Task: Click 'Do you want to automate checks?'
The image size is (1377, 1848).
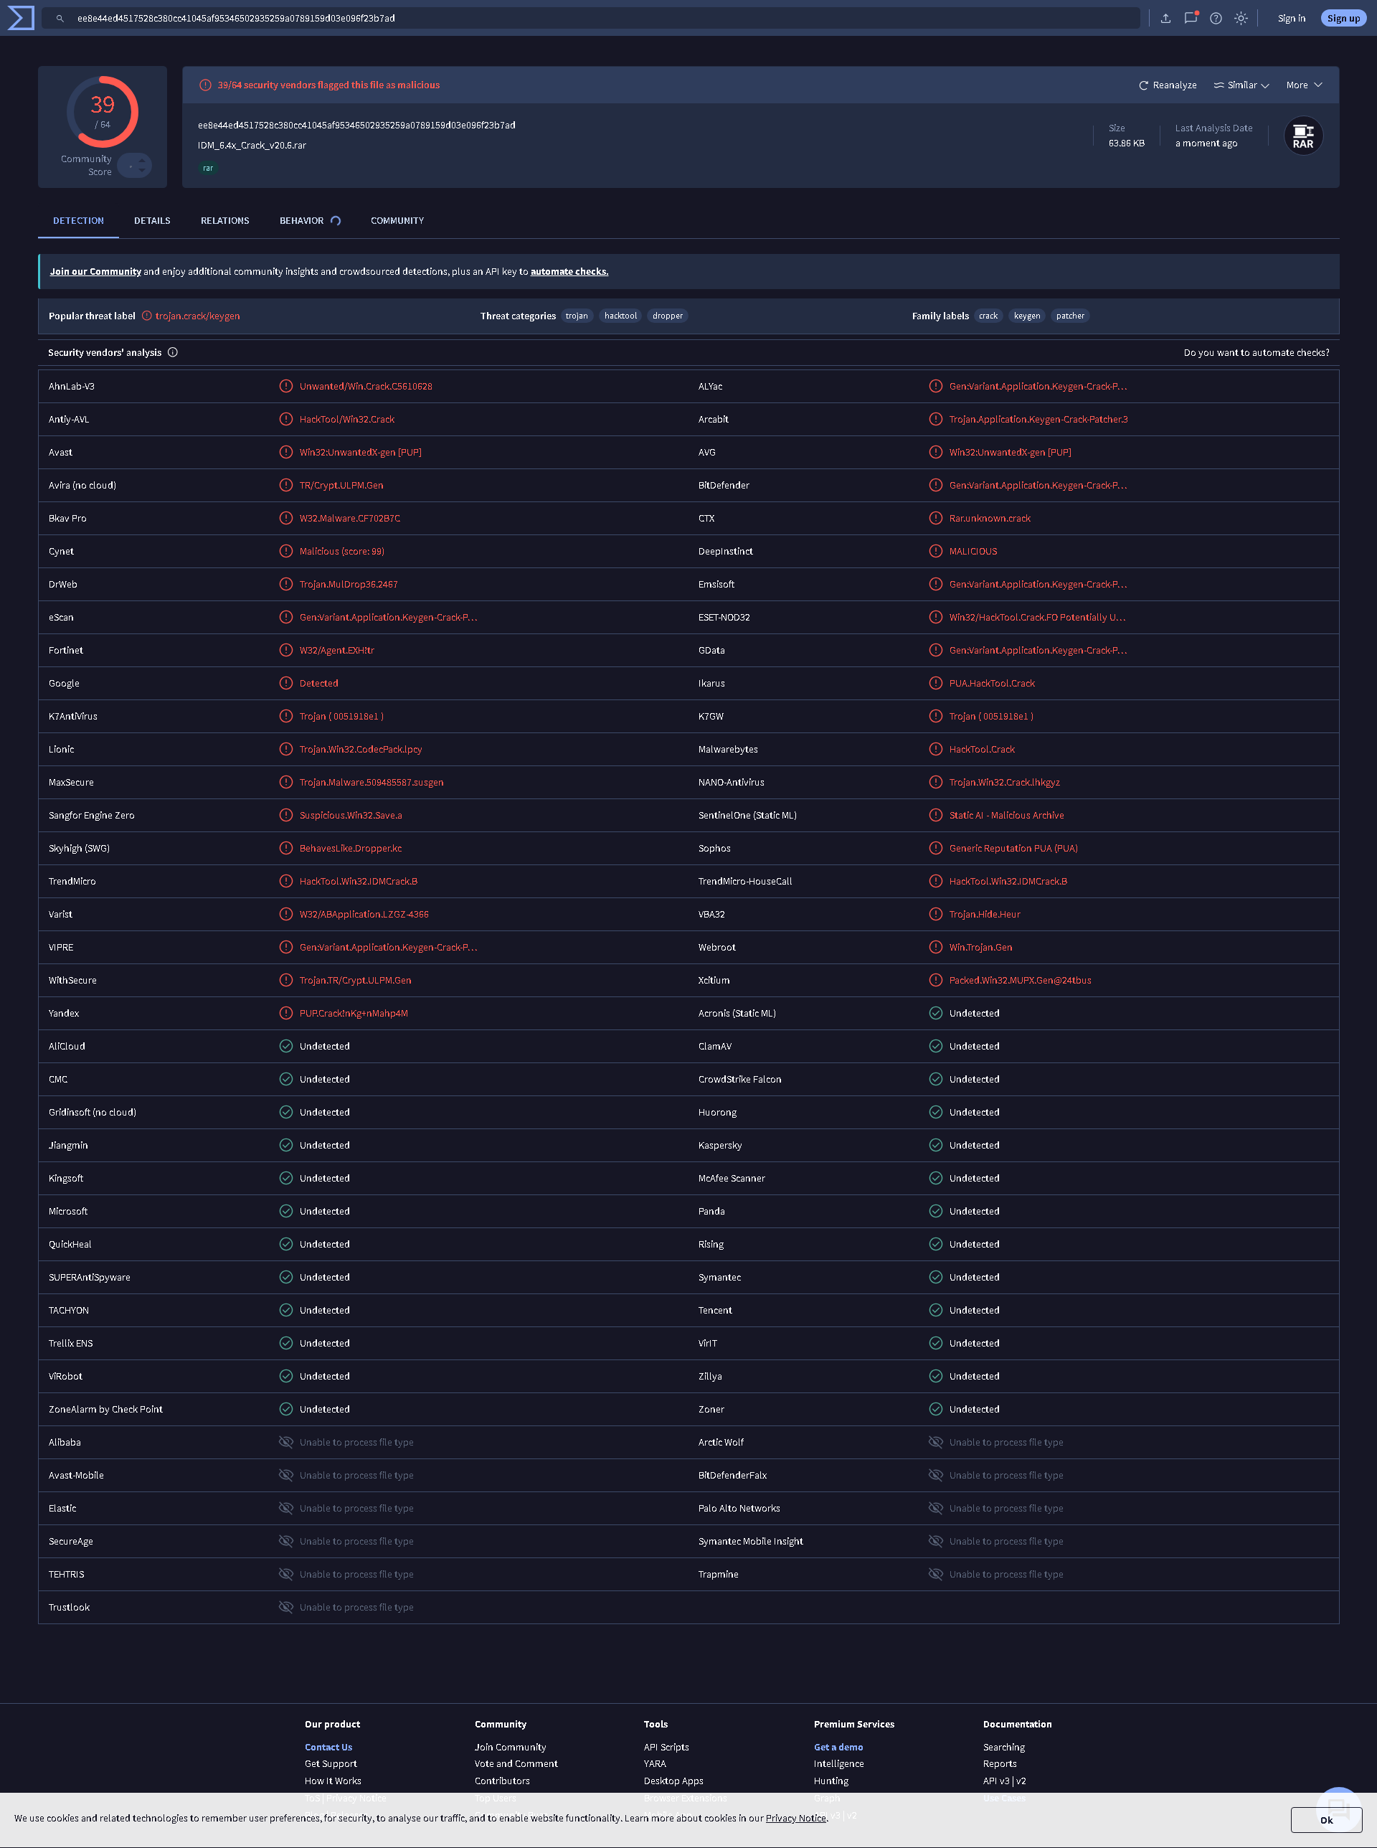Action: pos(1256,352)
